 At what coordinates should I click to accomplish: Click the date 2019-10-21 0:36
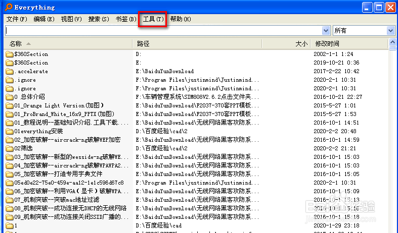tap(336, 63)
